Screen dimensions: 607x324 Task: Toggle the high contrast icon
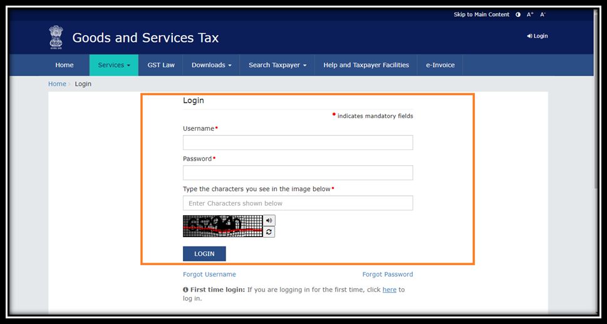pos(518,14)
